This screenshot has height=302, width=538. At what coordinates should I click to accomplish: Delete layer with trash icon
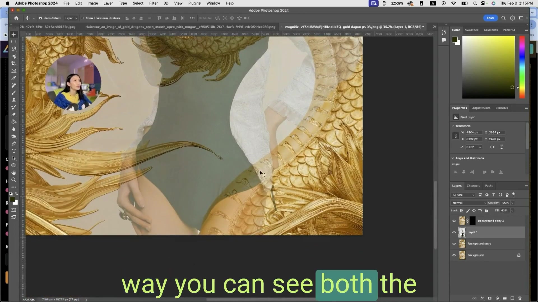tap(520, 298)
